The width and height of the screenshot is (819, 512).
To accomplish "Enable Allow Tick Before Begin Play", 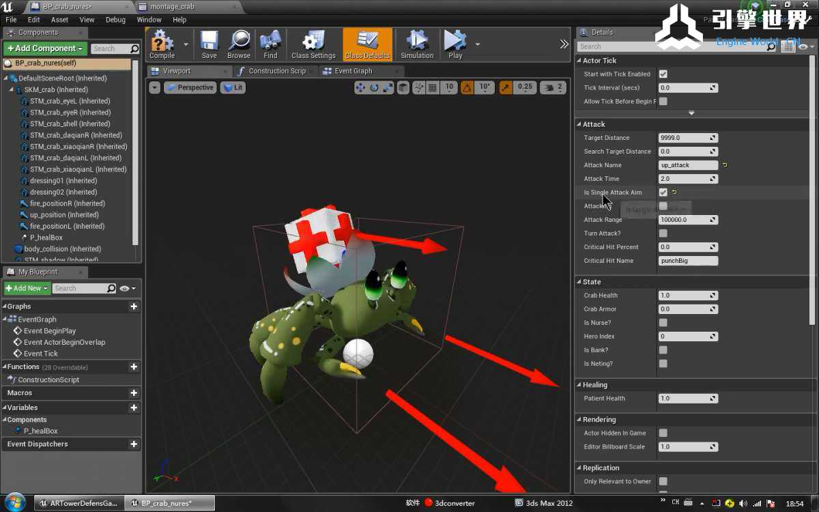I will (663, 101).
